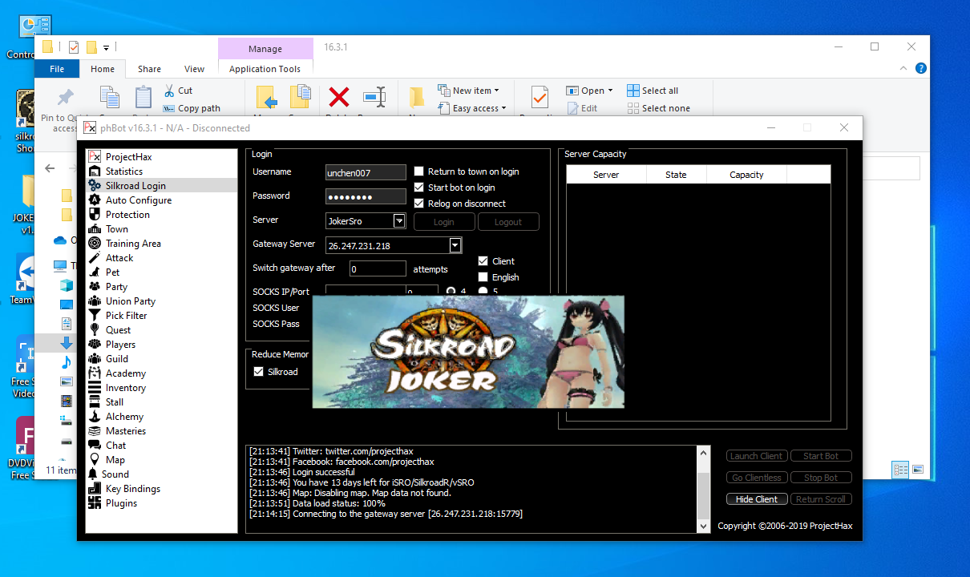
Task: Open the Pick Filter funnel icon
Action: (x=95, y=316)
